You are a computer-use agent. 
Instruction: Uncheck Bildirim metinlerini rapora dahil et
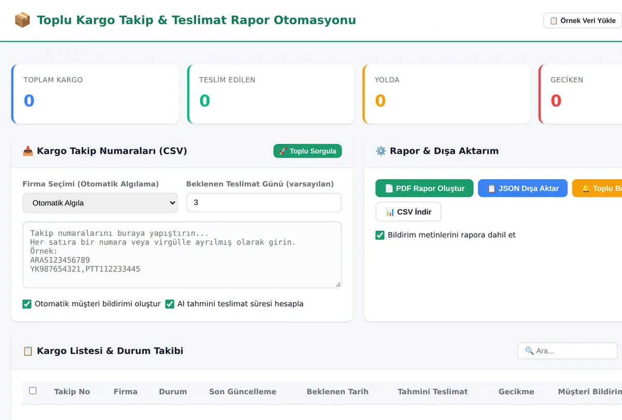(x=380, y=235)
